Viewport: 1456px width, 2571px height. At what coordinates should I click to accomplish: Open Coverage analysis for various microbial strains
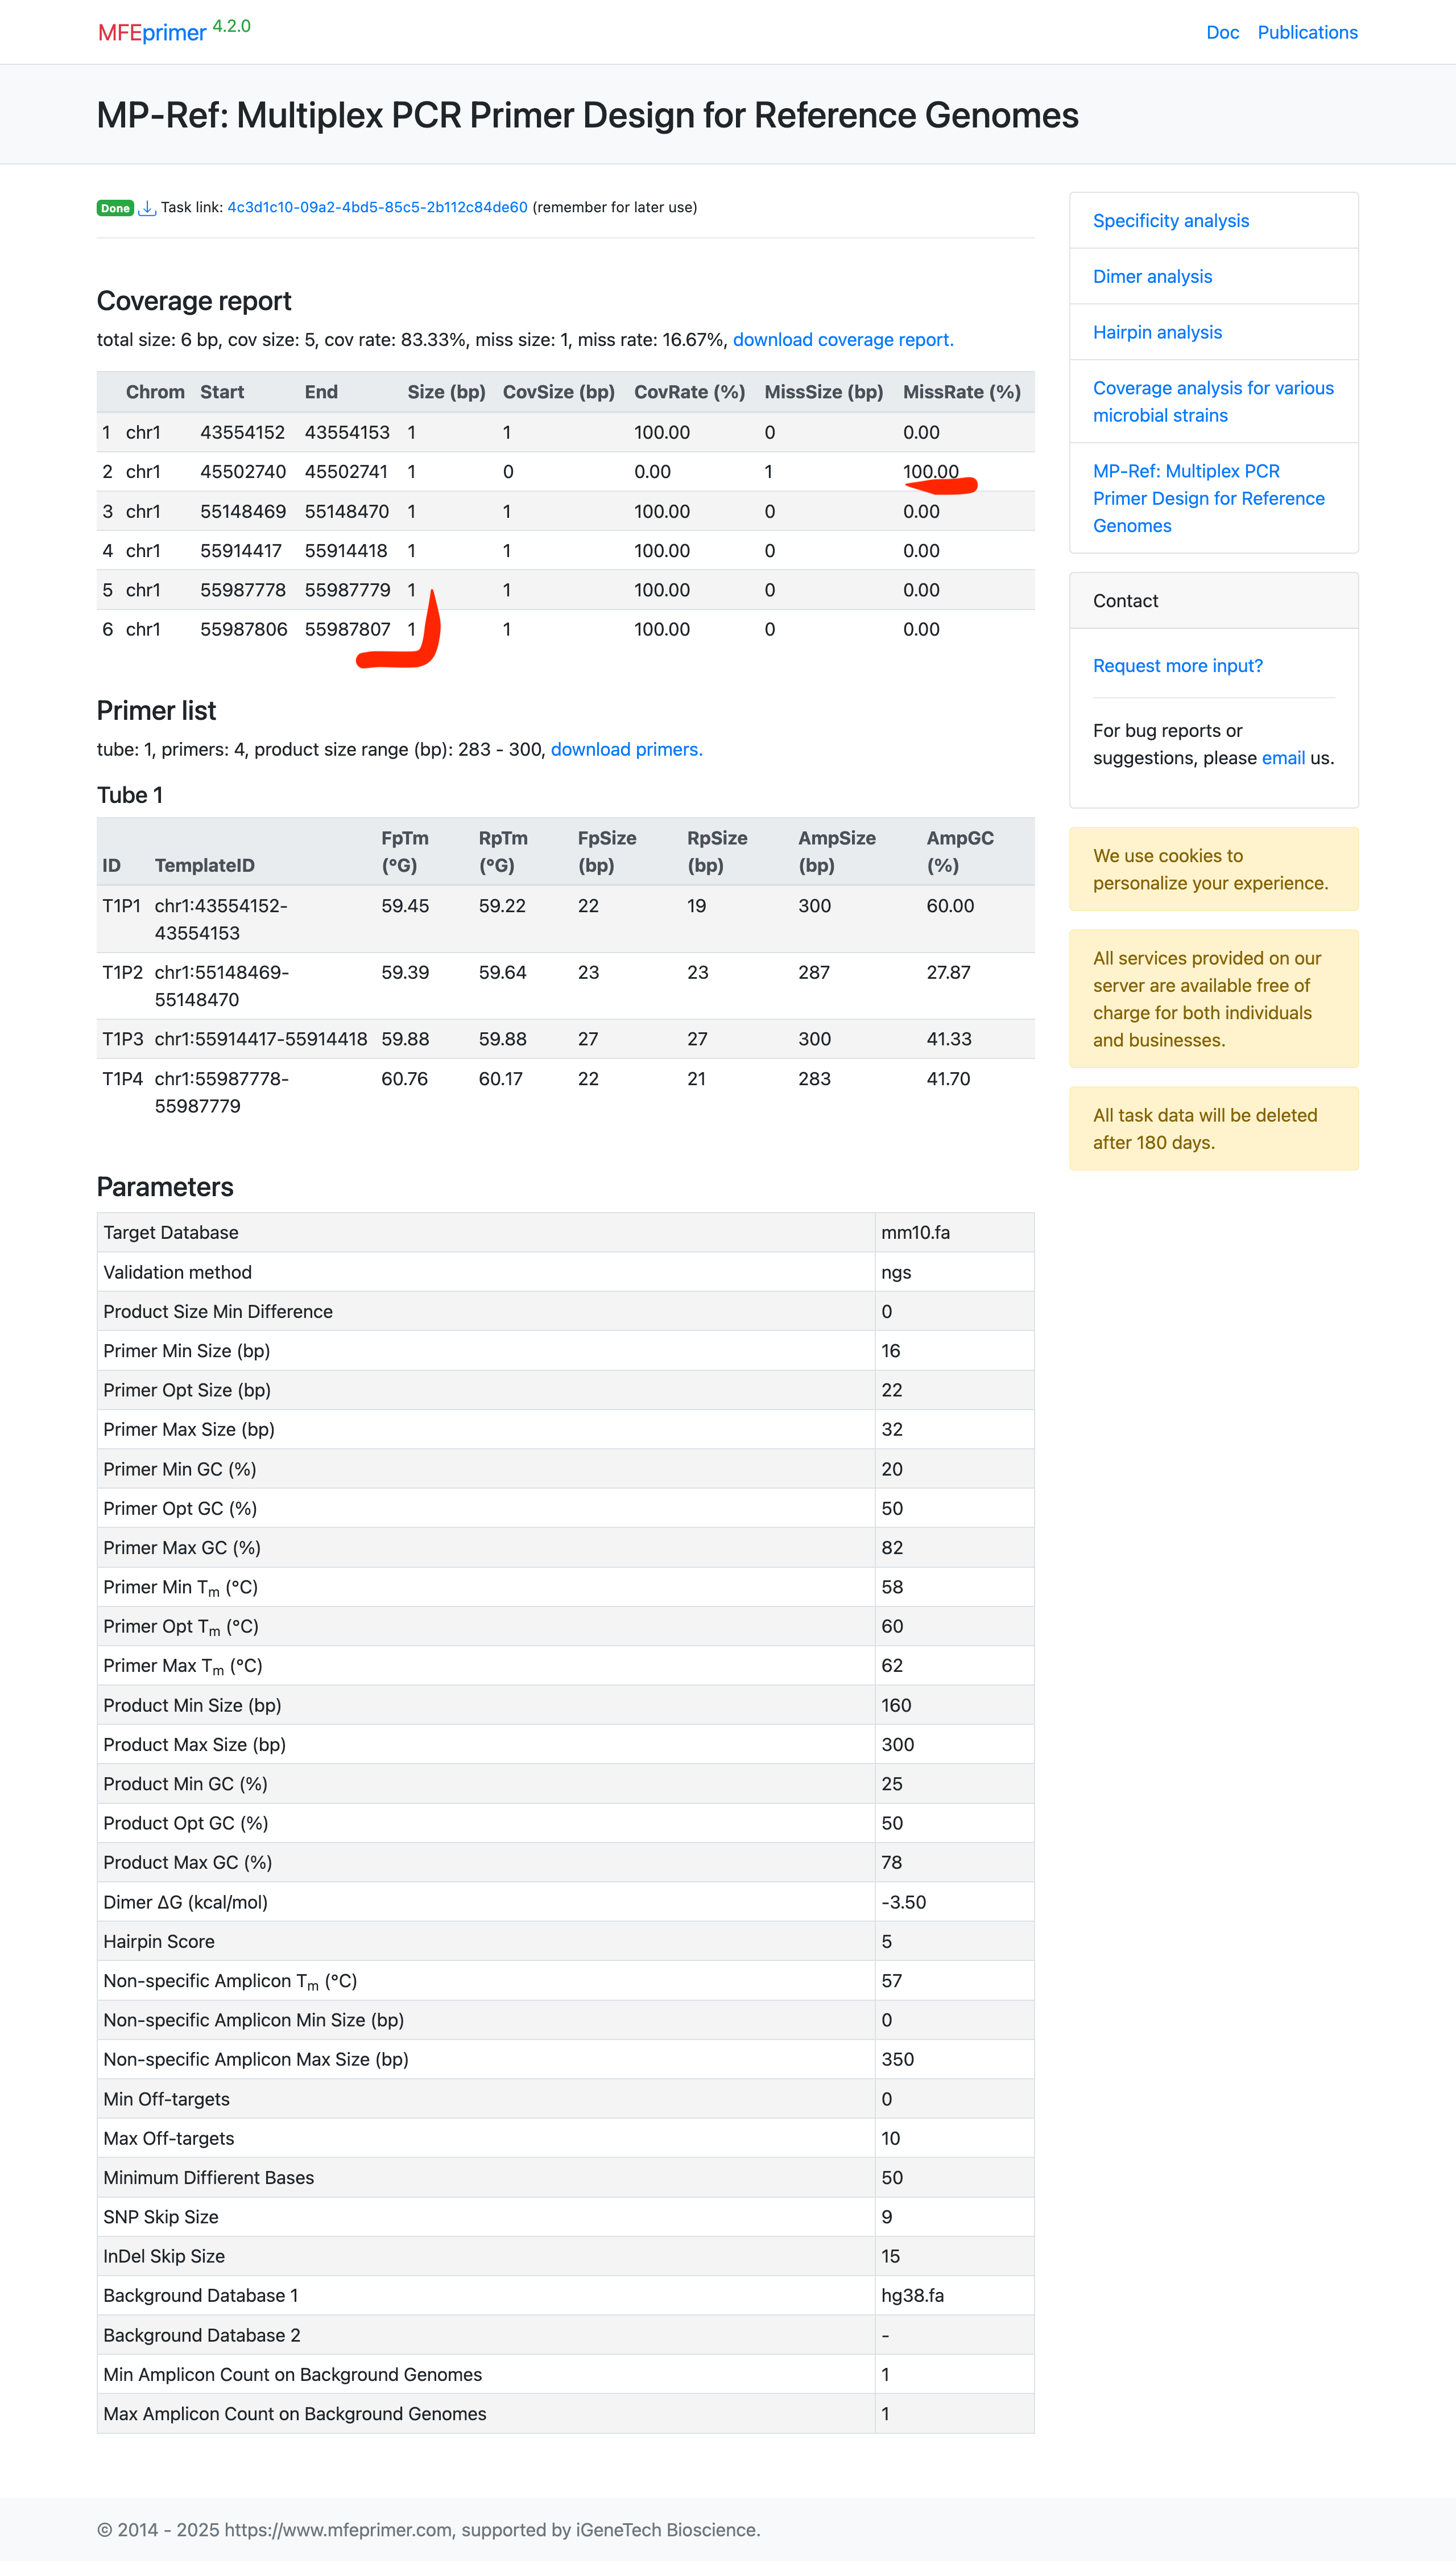(1213, 401)
